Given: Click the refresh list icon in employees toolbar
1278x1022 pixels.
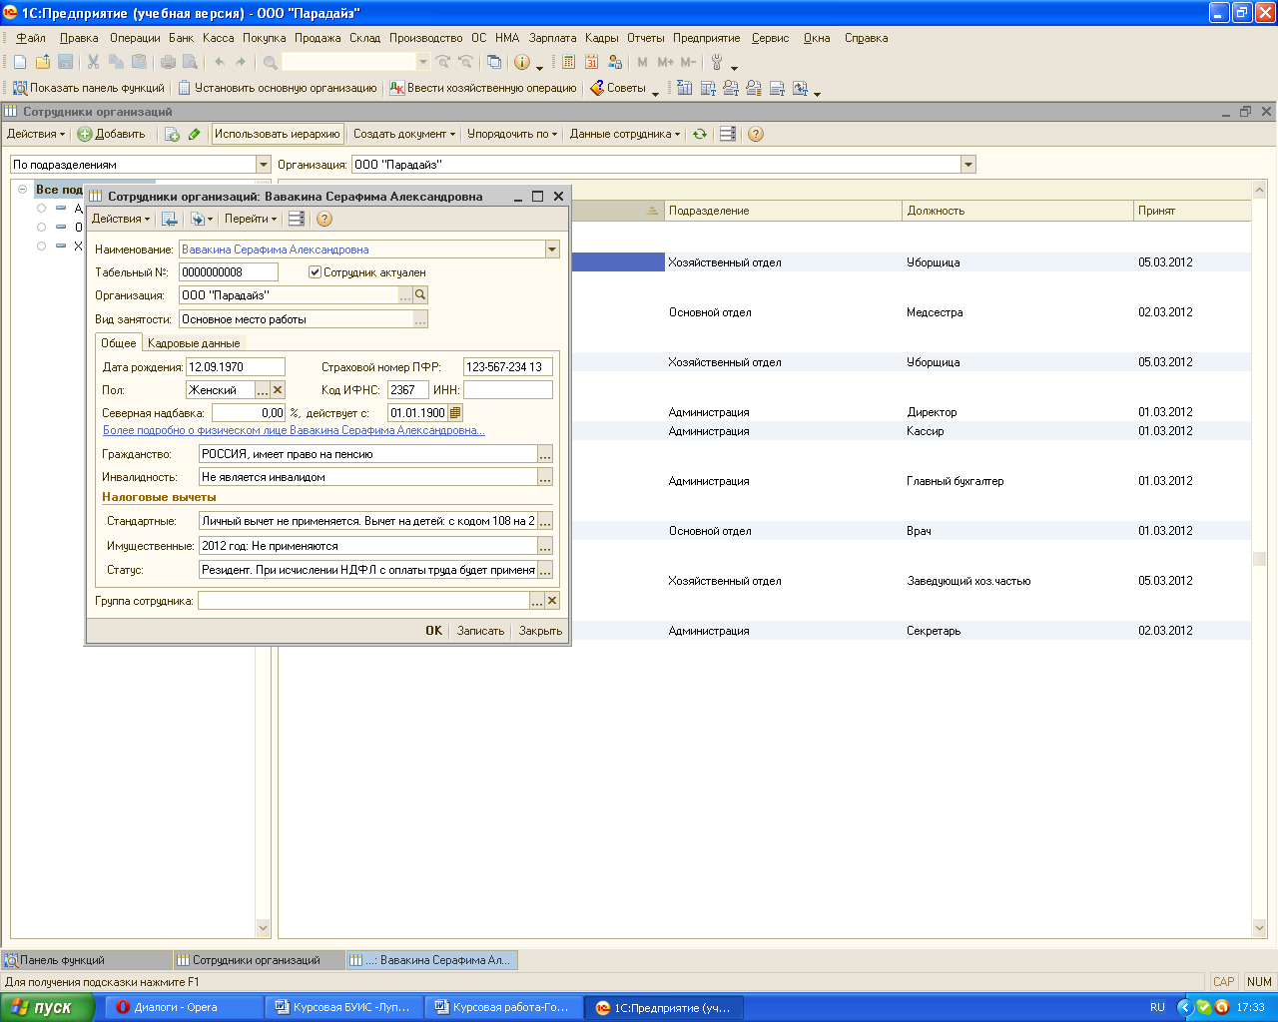Looking at the screenshot, I should pos(700,134).
